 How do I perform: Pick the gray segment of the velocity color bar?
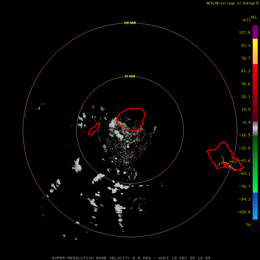tap(255, 129)
